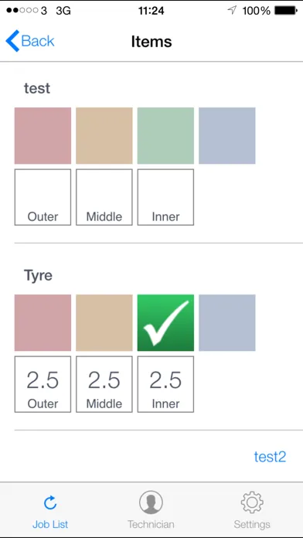This screenshot has width=303, height=538.
Task: Select the green status square under test
Action: (x=165, y=135)
